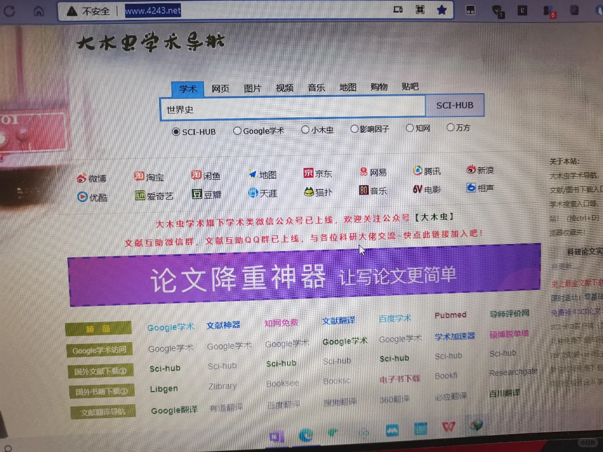The image size is (603, 452).
Task: Click the Google学术访问 category button
Action: pyautogui.click(x=99, y=350)
